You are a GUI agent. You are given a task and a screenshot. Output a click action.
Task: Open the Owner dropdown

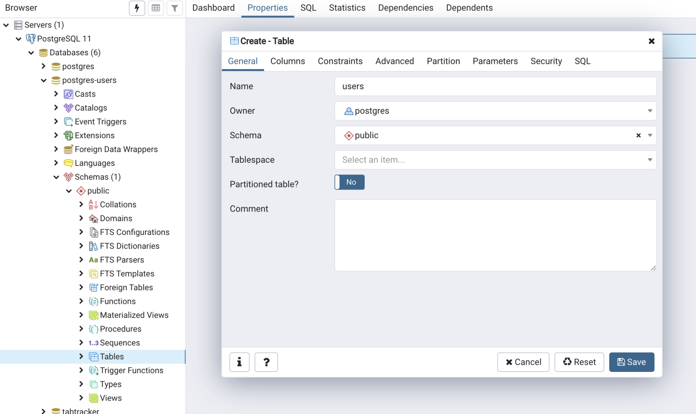(x=649, y=111)
